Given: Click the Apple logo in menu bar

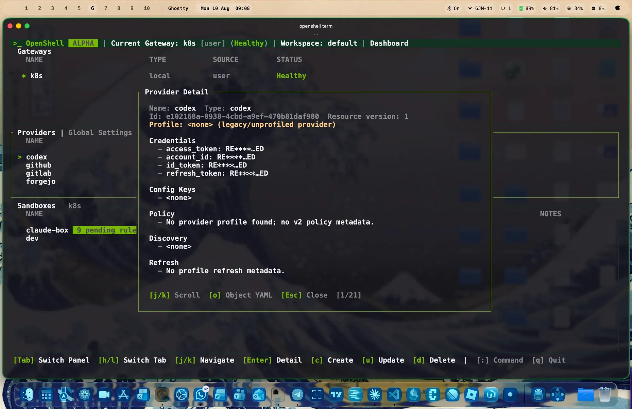Looking at the screenshot, I should click(x=617, y=8).
